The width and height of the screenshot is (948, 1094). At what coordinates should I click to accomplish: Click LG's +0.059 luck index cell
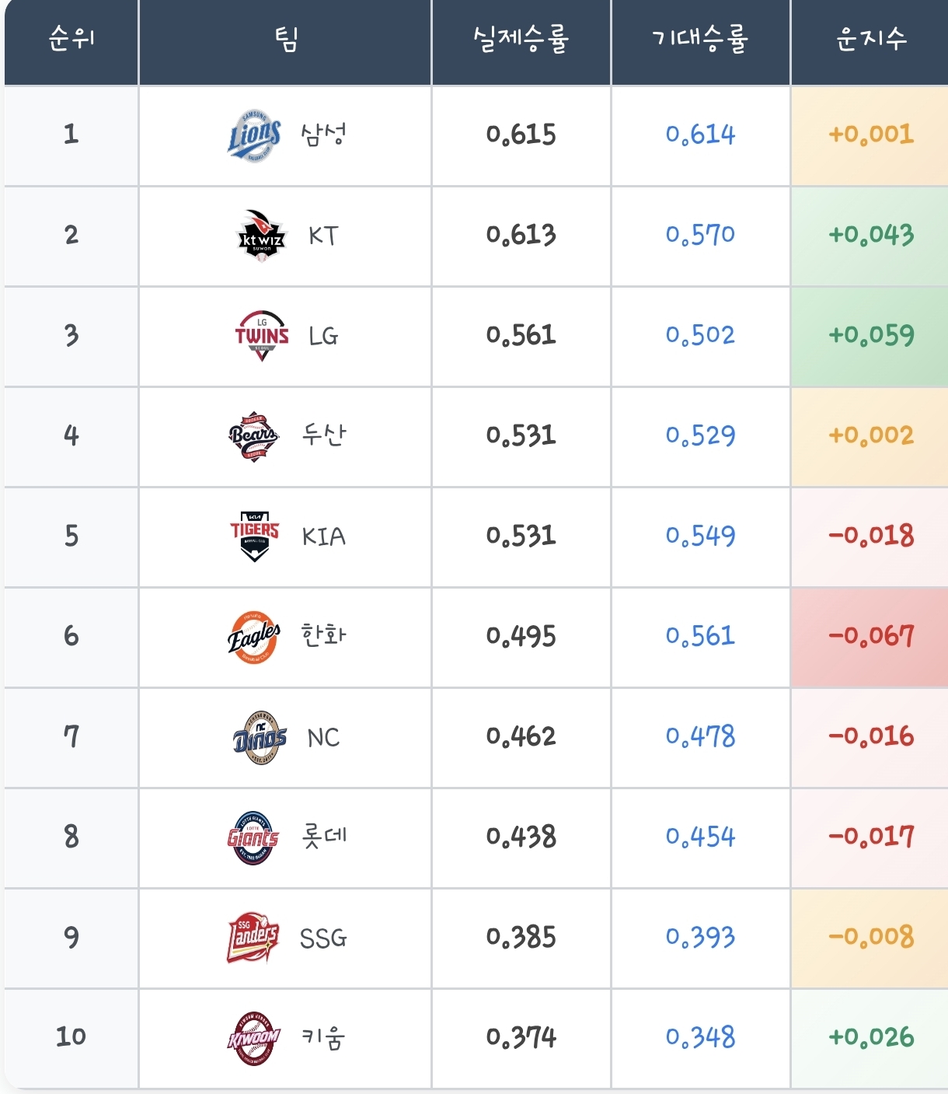coord(870,336)
